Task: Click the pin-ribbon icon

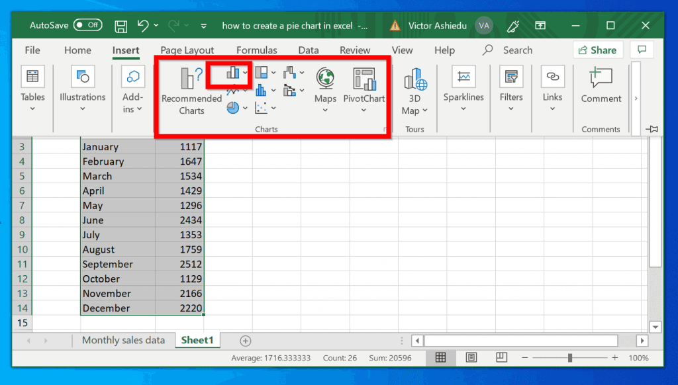Action: pyautogui.click(x=652, y=129)
